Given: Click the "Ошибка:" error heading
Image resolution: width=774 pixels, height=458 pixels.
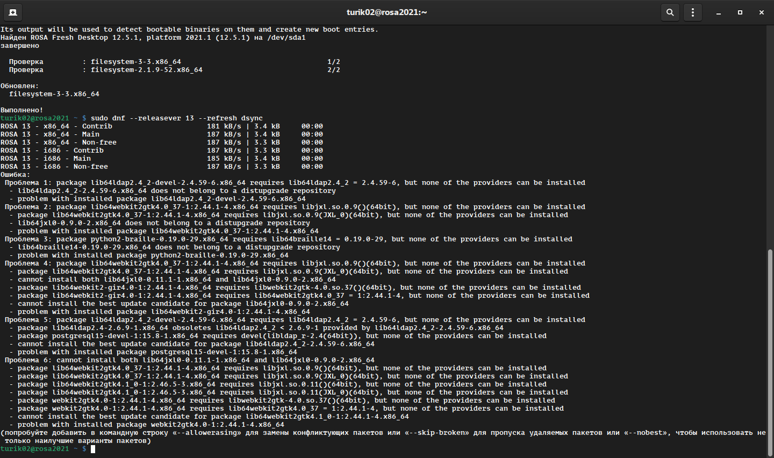Looking at the screenshot, I should [x=16, y=175].
